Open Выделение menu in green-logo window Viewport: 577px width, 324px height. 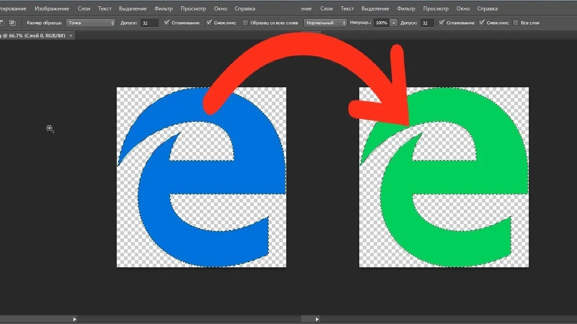375,9
